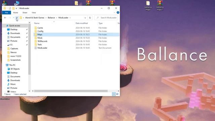215x121 pixels.
Task: Select nooo 112233 folder in sidebar
Action: coord(16,56)
